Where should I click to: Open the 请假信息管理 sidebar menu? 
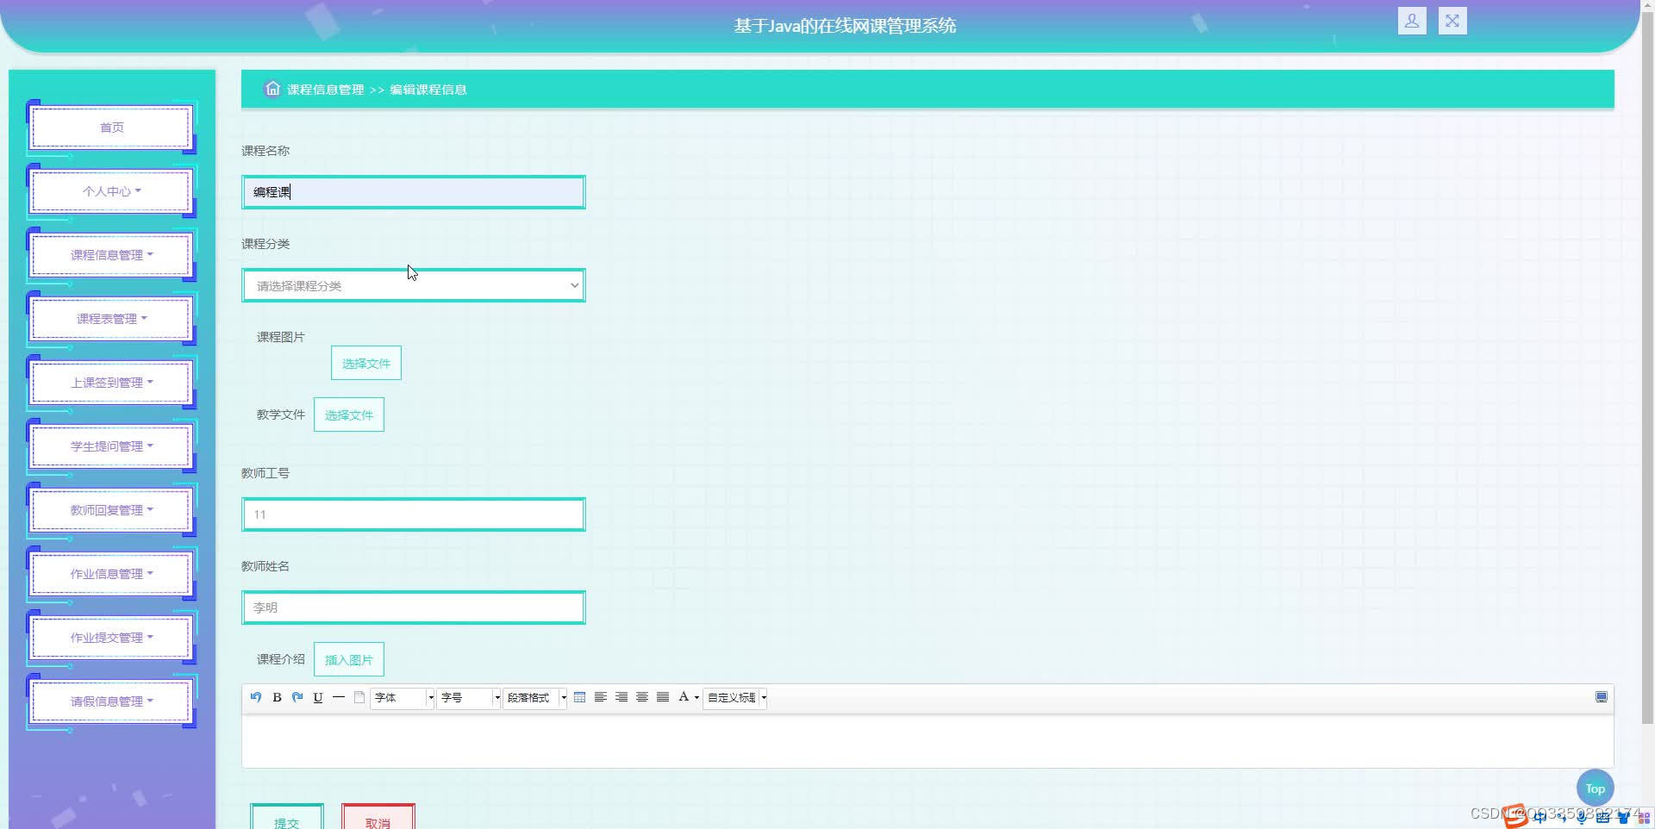click(111, 701)
